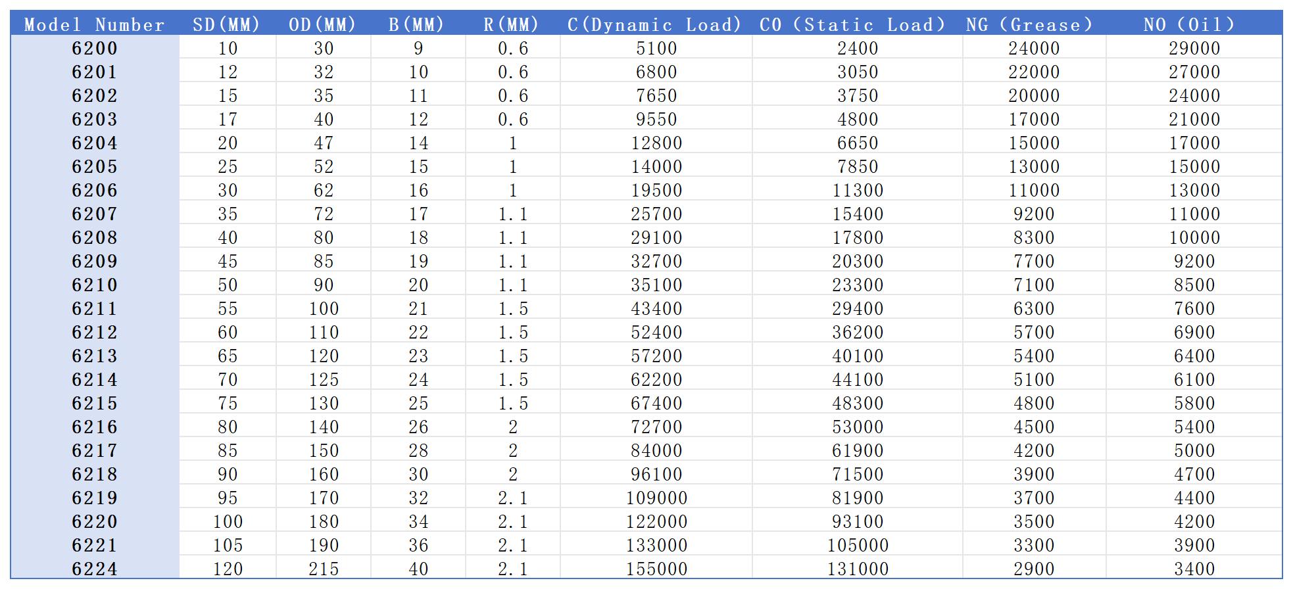Click the oil speed value for model 6200
Screen dimensions: 1293x589
pyautogui.click(x=1194, y=49)
